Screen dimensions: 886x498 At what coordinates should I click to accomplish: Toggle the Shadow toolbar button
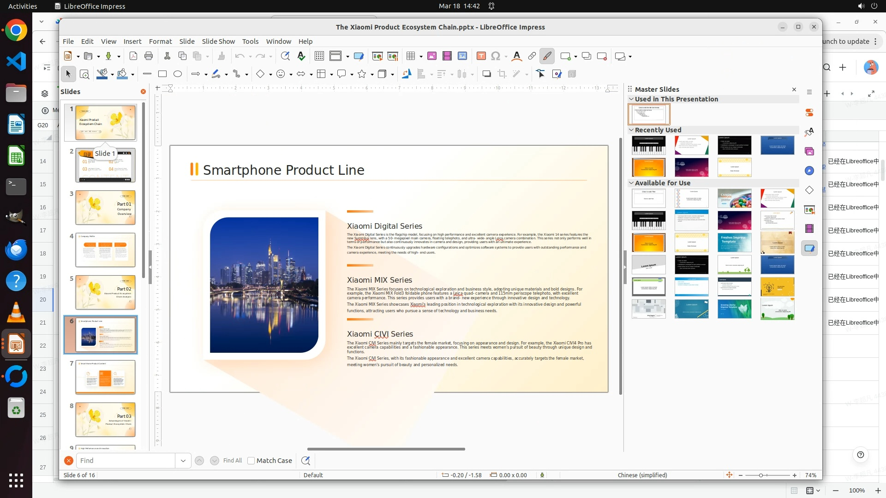(x=486, y=74)
